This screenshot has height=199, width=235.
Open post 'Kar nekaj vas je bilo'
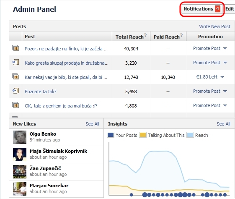pos(66,77)
